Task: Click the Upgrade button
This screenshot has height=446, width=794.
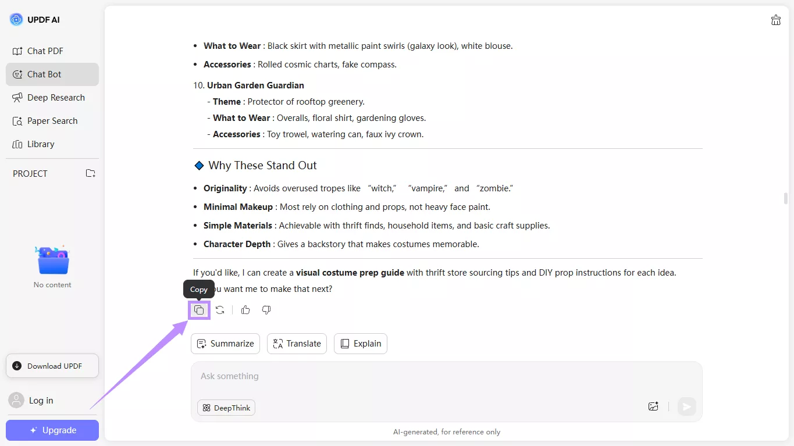Action: point(52,430)
